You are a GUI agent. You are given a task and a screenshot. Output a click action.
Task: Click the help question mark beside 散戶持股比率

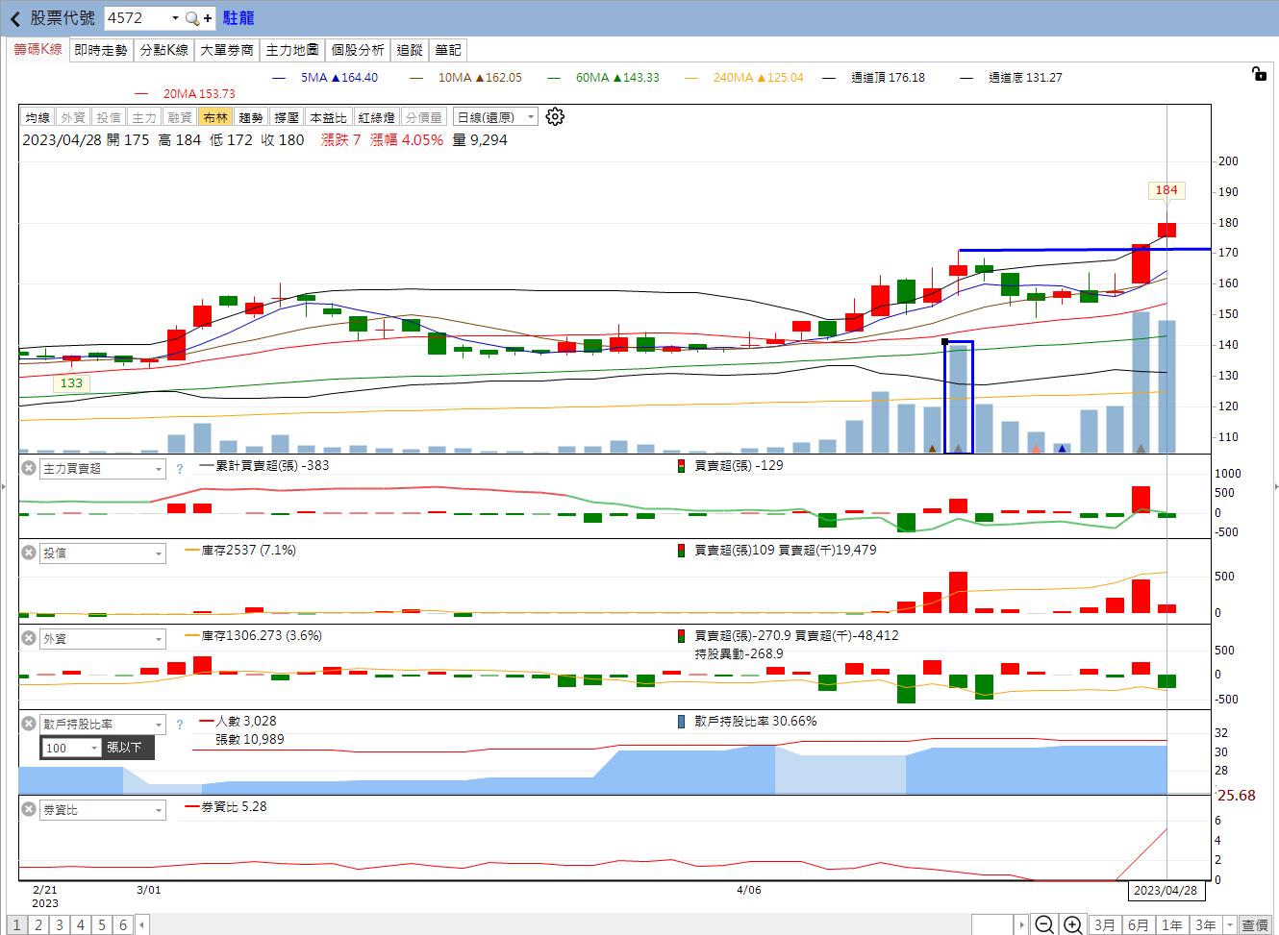[x=179, y=725]
